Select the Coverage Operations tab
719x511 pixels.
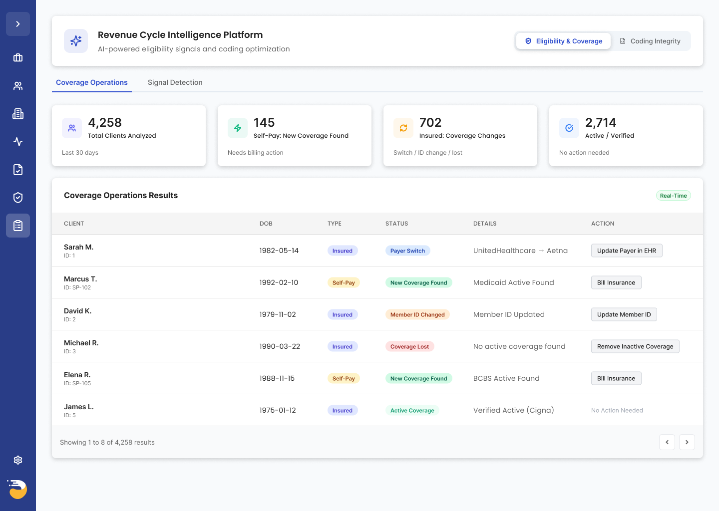(x=92, y=82)
